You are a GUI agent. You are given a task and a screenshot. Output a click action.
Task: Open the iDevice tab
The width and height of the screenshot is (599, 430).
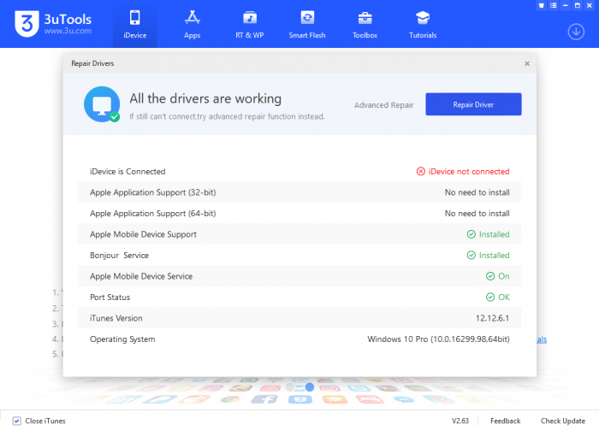135,25
